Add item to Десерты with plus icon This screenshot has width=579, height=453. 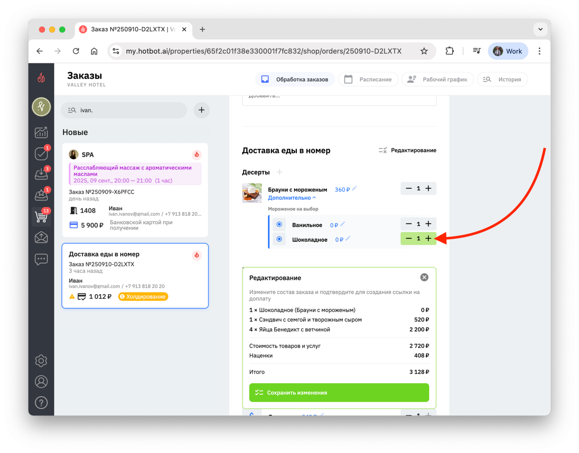280,172
